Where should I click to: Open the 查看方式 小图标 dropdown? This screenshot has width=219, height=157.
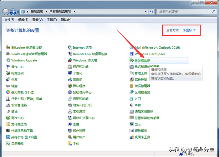coord(189,30)
